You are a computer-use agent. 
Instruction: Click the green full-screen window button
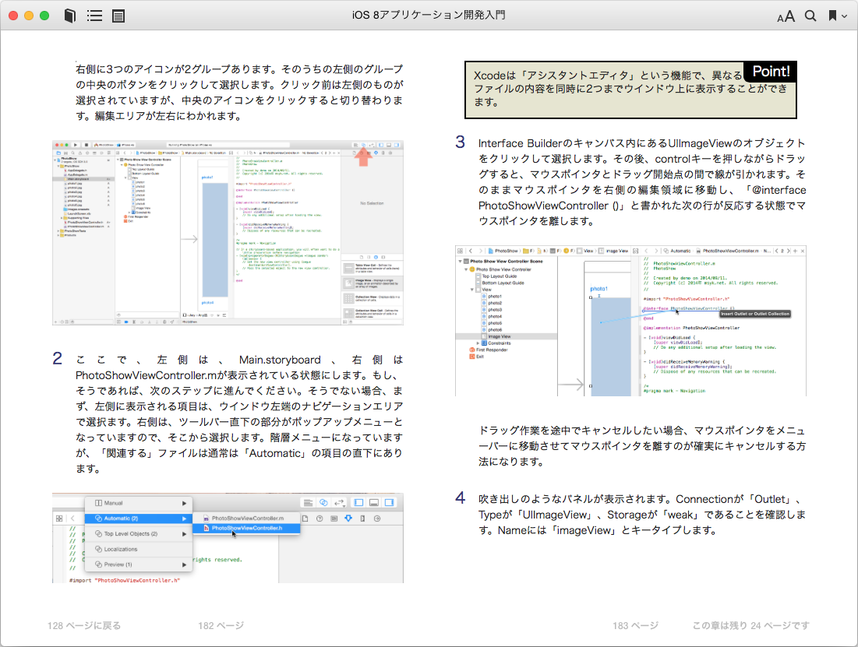pos(44,16)
